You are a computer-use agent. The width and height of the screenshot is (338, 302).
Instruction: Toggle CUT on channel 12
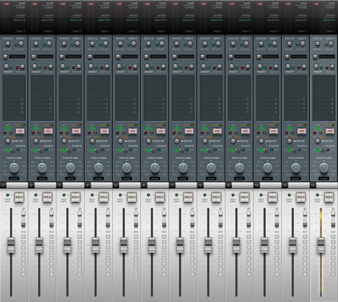coord(333,224)
